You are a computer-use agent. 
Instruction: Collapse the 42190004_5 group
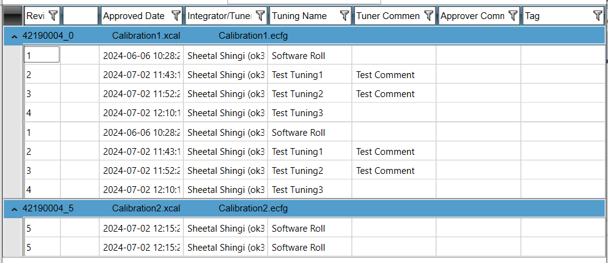click(x=14, y=209)
